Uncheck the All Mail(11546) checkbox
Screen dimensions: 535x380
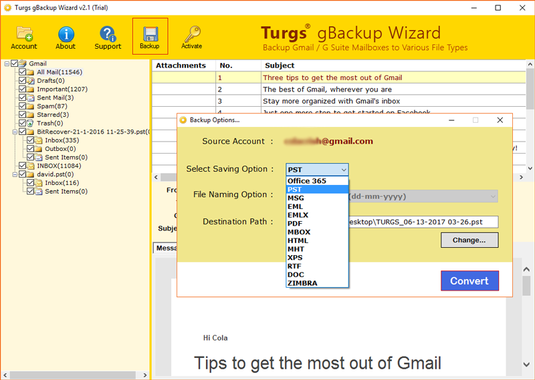coord(23,72)
